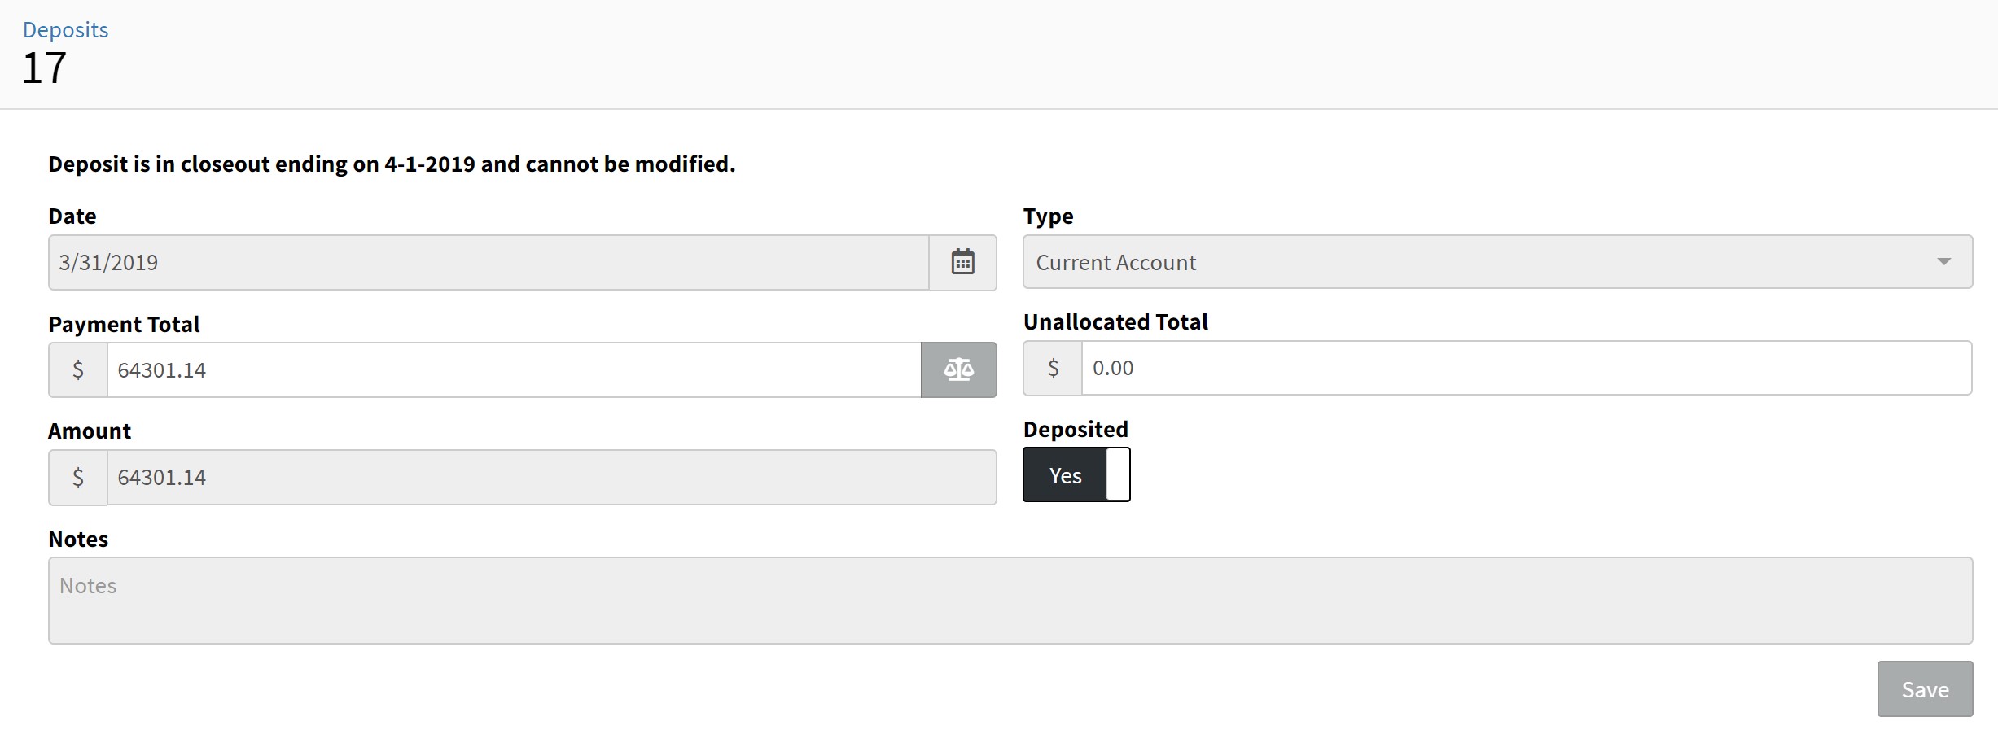Viewport: 1998px width, 730px height.
Task: Click the Date field showing 3/31/2019
Action: coord(489,262)
